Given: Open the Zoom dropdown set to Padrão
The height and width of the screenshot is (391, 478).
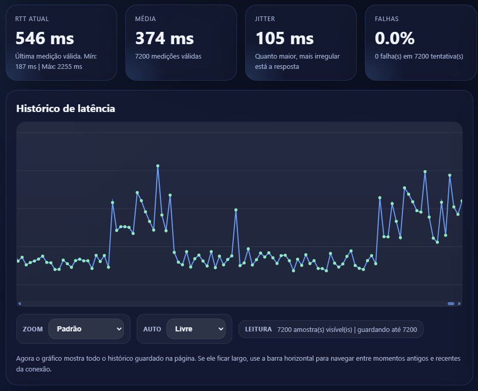Looking at the screenshot, I should (x=85, y=329).
